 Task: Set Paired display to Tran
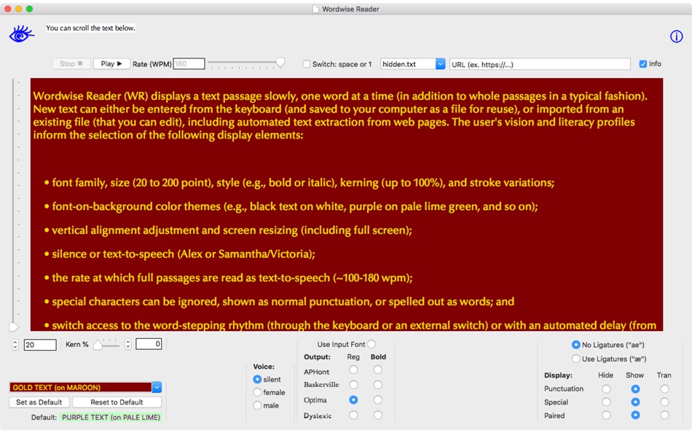(664, 415)
